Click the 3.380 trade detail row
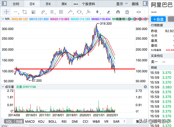The width and height of the screenshot is (174, 127). [x=161, y=87]
